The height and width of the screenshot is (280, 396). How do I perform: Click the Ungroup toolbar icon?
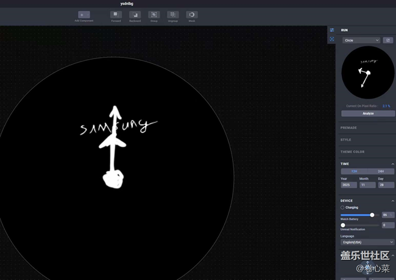[173, 15]
